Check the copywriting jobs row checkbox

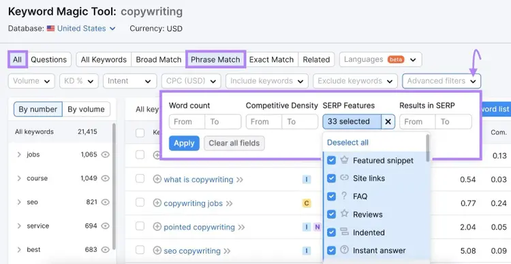point(140,203)
